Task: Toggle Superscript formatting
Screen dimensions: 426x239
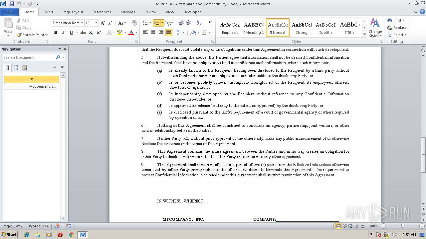Action: 99,33
